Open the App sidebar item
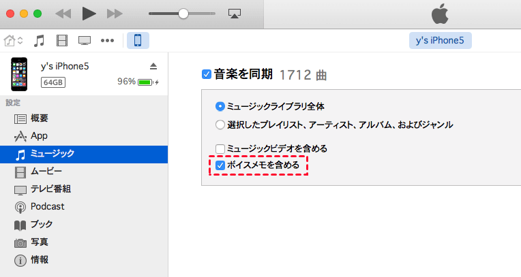The image size is (521, 277). (x=39, y=135)
